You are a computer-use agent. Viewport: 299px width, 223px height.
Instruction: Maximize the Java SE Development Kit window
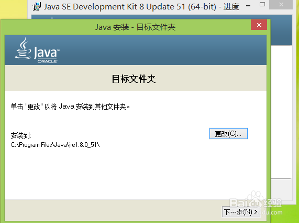pyautogui.click(x=262, y=4)
